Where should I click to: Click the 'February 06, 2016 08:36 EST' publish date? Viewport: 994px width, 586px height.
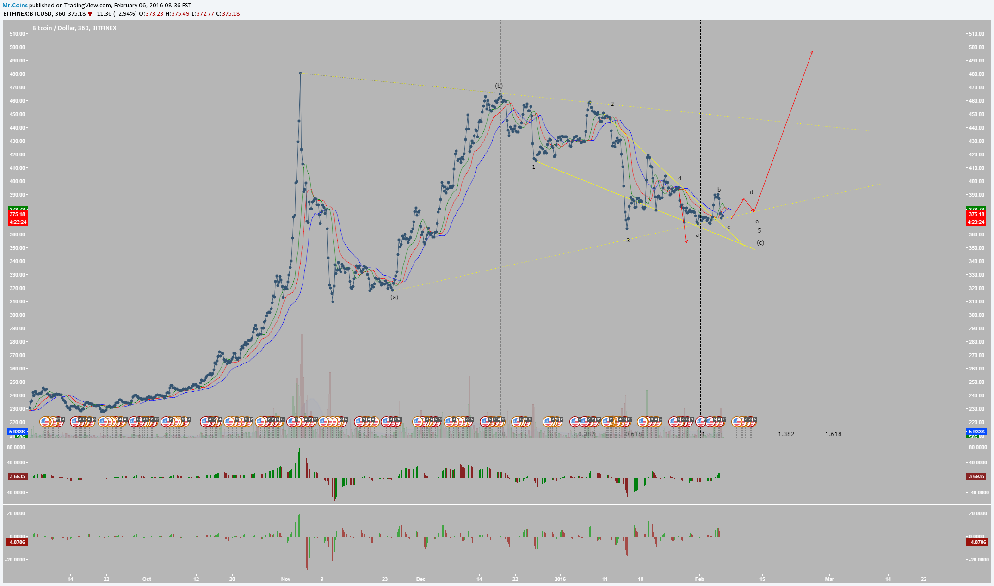point(153,6)
